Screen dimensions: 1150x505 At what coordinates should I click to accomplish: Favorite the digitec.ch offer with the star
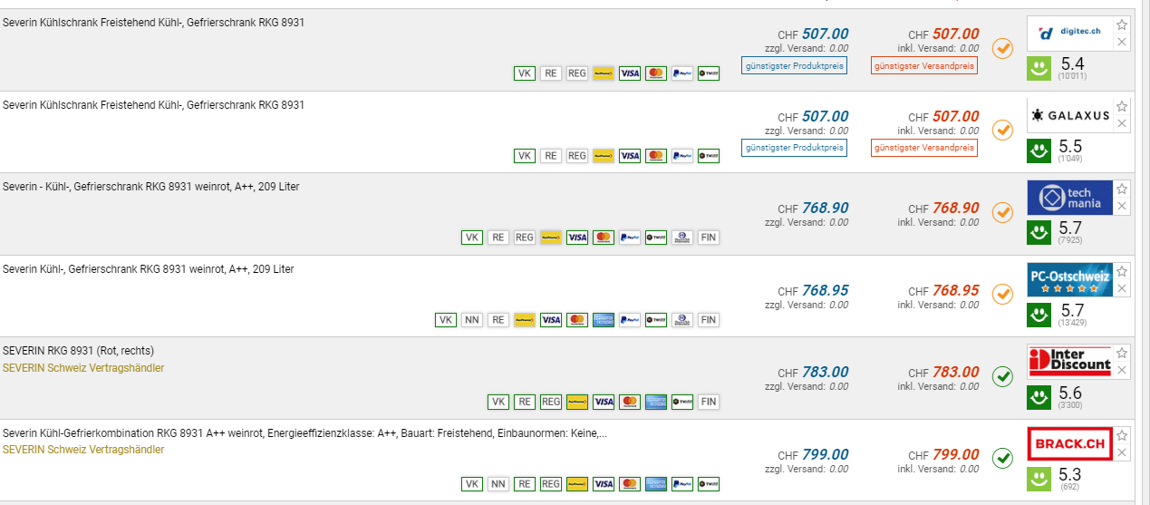tap(1122, 24)
